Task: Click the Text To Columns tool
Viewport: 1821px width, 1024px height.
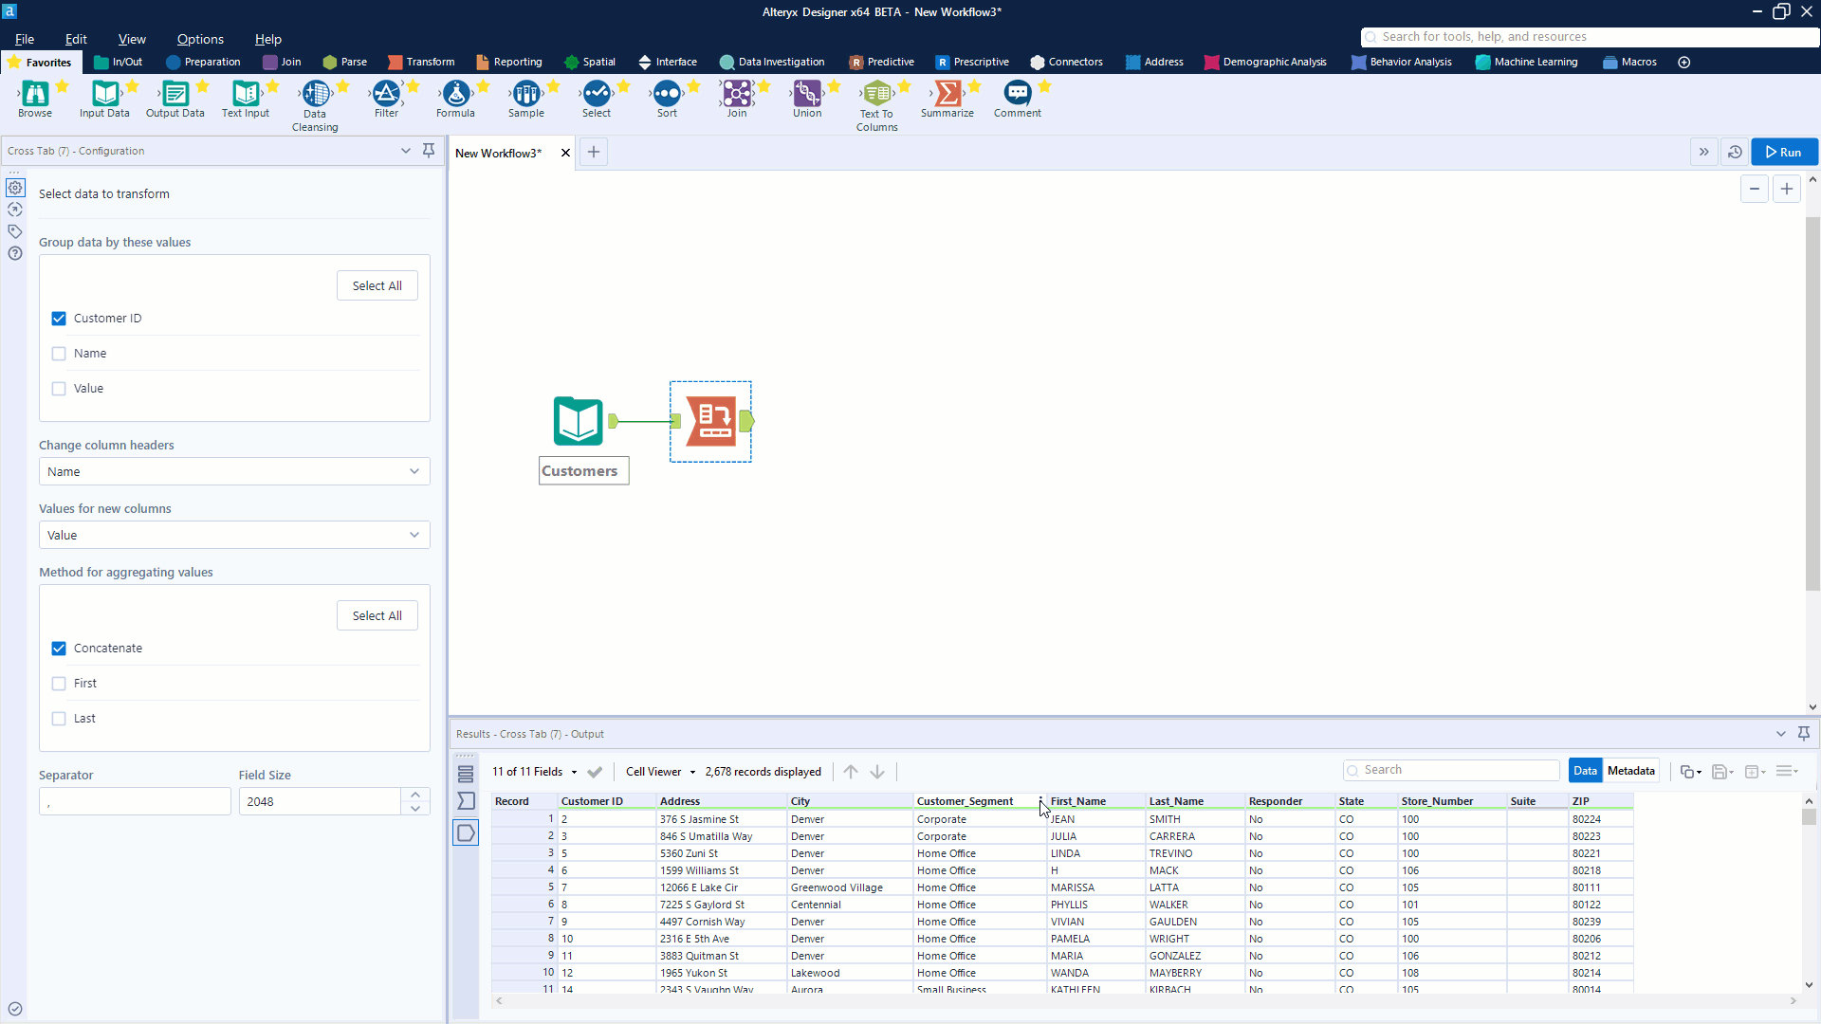Action: (876, 94)
